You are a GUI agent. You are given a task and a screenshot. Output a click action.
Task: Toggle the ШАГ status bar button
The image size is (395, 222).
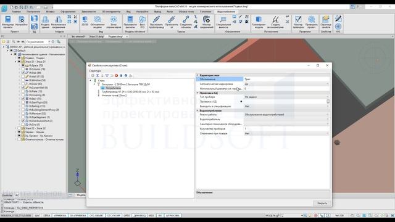pos(37,215)
